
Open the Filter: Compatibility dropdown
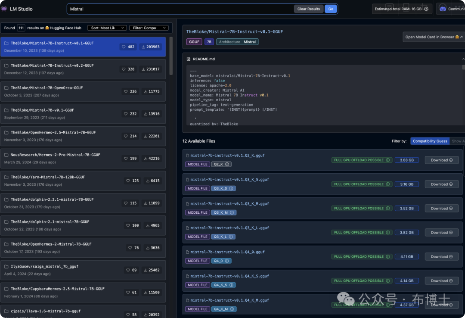149,28
